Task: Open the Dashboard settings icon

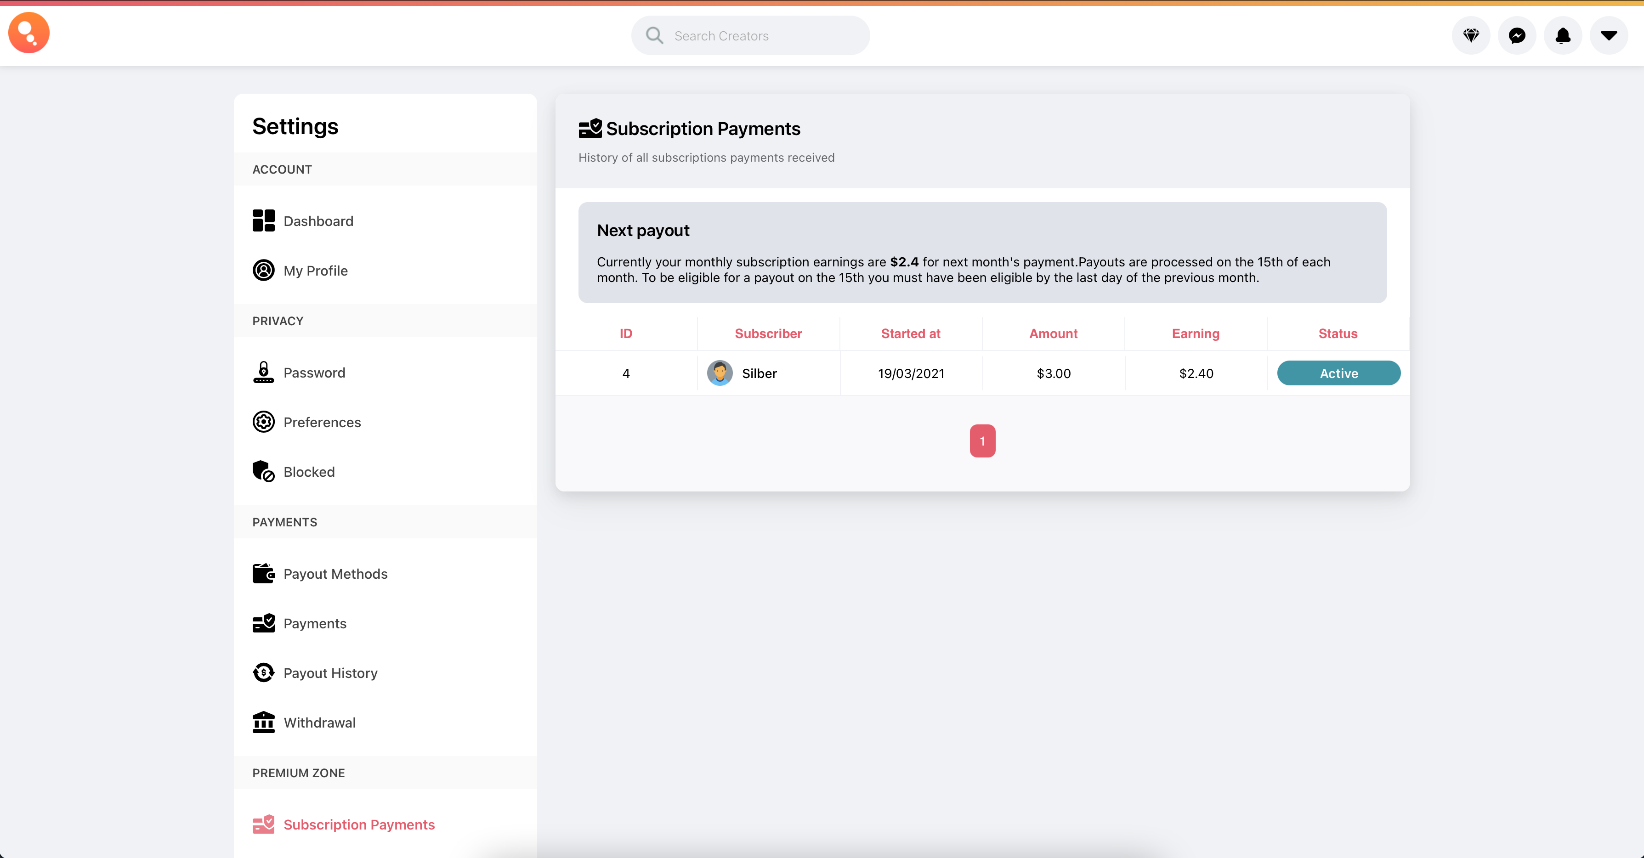Action: point(264,221)
